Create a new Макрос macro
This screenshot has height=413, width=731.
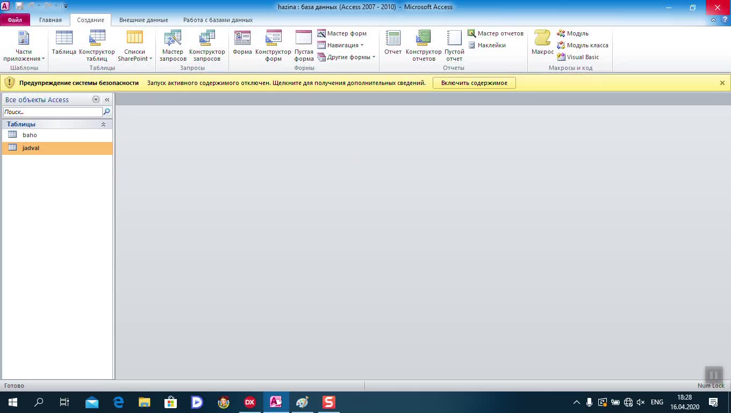pyautogui.click(x=542, y=43)
